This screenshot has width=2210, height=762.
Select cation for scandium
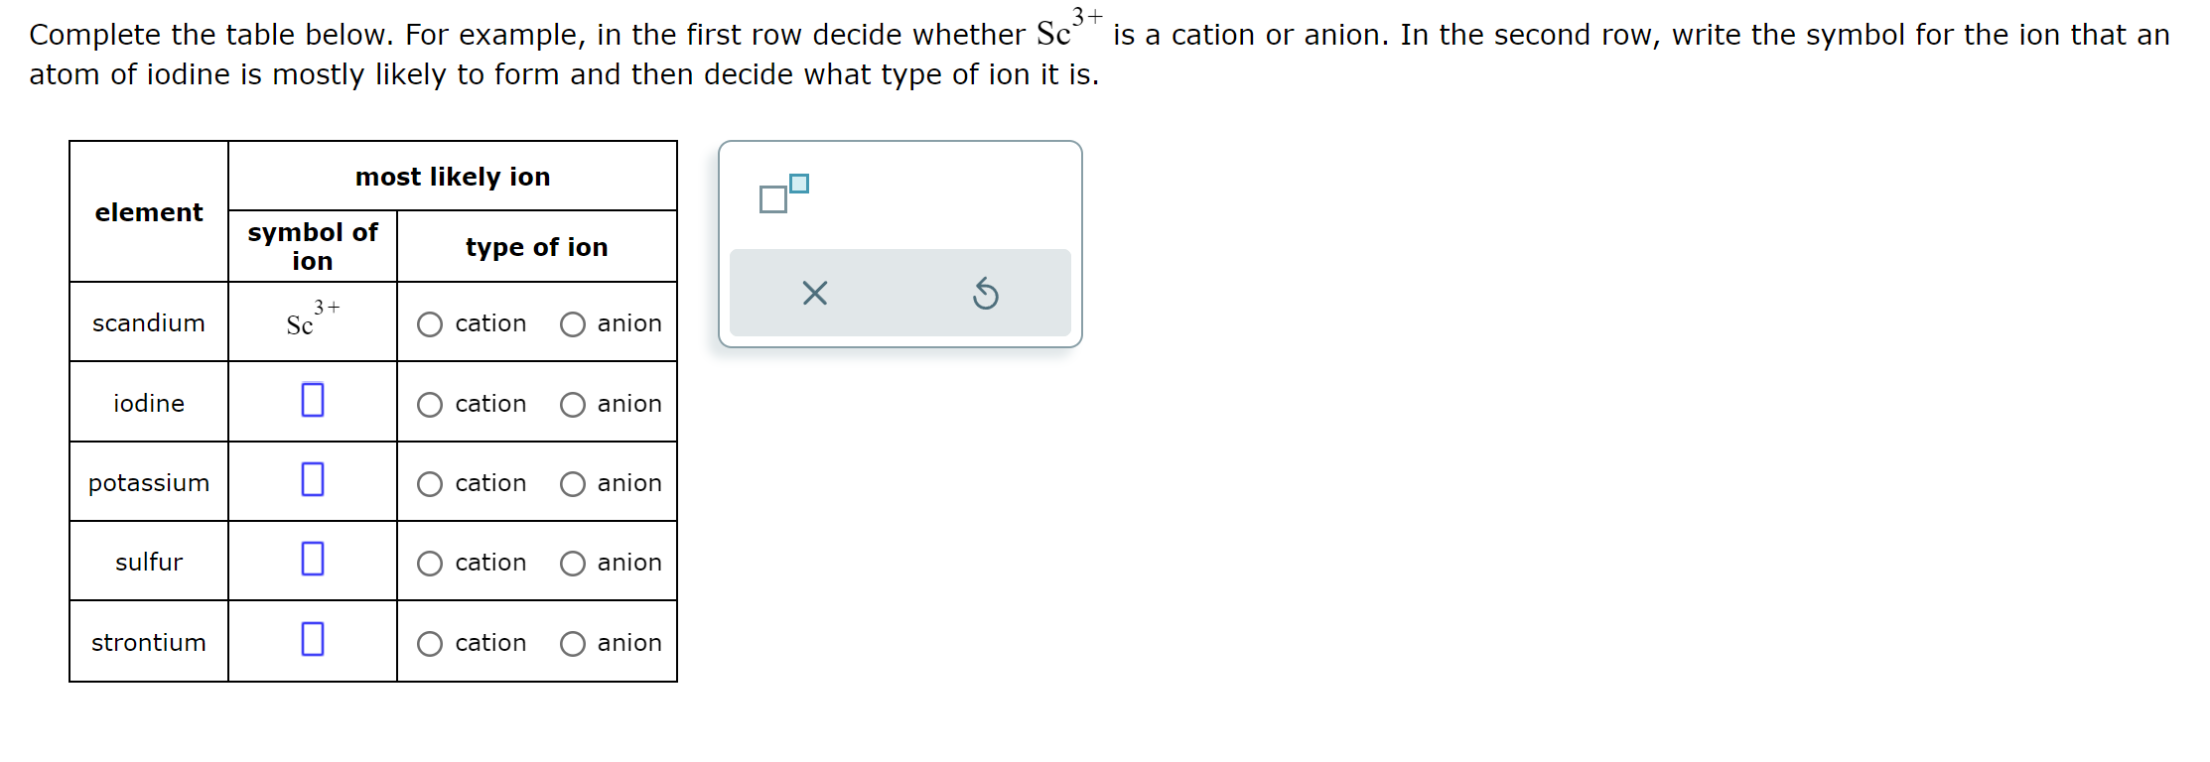[430, 323]
